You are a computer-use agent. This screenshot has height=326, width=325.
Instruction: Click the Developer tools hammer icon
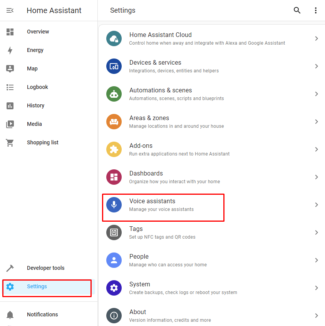(10, 268)
